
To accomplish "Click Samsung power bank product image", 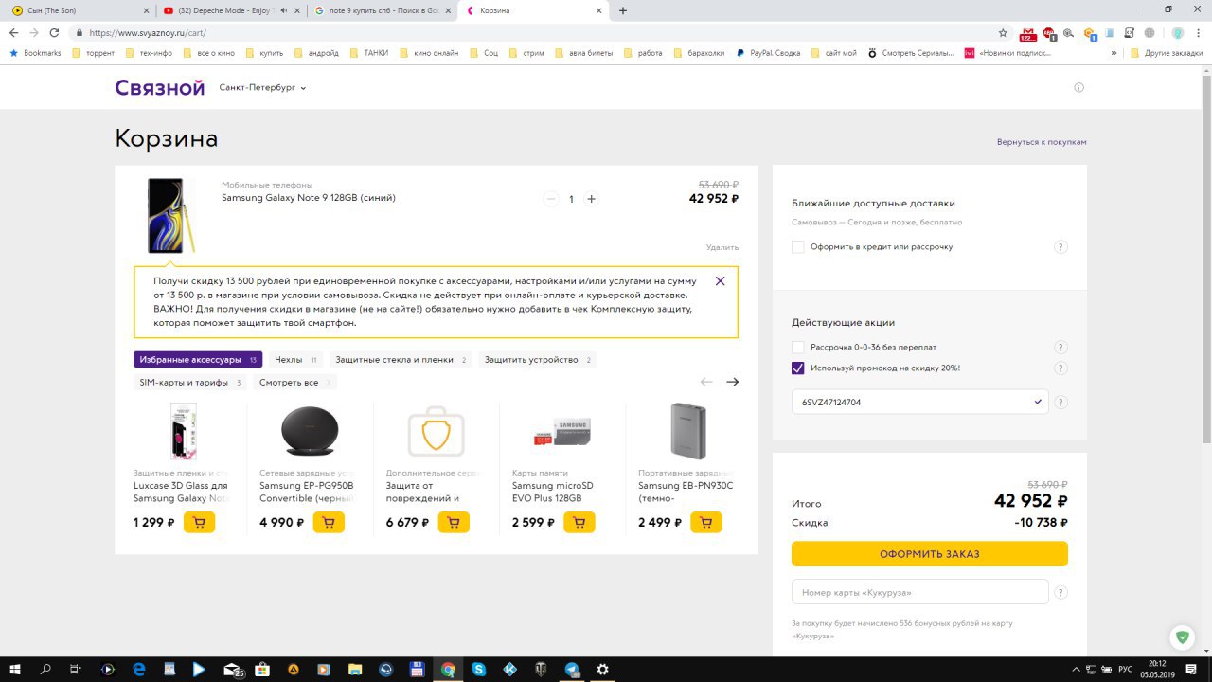I will click(687, 432).
